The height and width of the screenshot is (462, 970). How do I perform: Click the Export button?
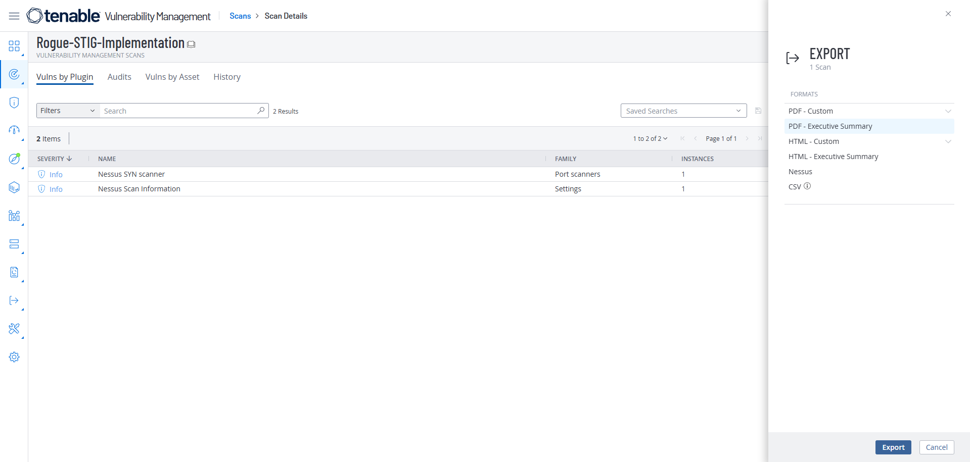click(893, 447)
